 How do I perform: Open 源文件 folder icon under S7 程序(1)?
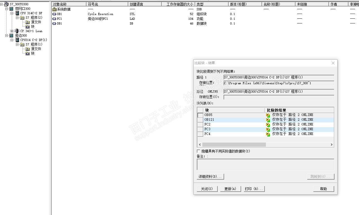click(x=28, y=49)
